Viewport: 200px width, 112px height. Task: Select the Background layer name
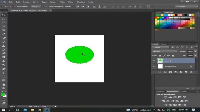point(170,67)
